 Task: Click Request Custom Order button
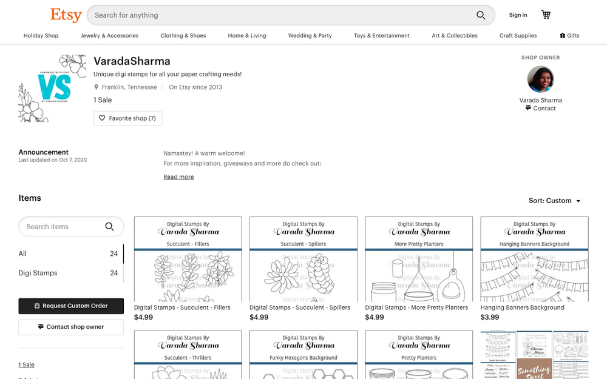(x=71, y=306)
